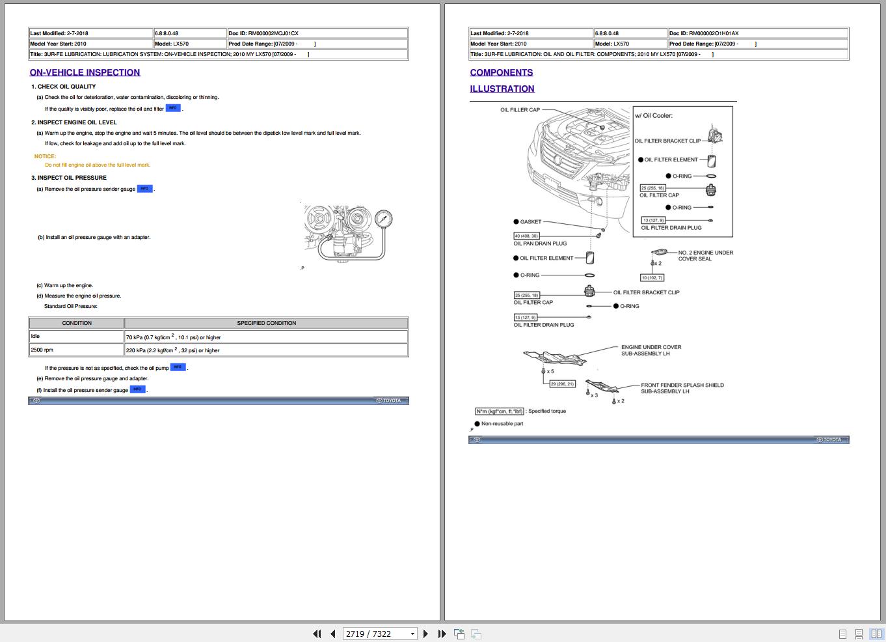This screenshot has height=642, width=886.
Task: Click the ON-VEHICLE INSPECTION heading link
Action: click(85, 72)
